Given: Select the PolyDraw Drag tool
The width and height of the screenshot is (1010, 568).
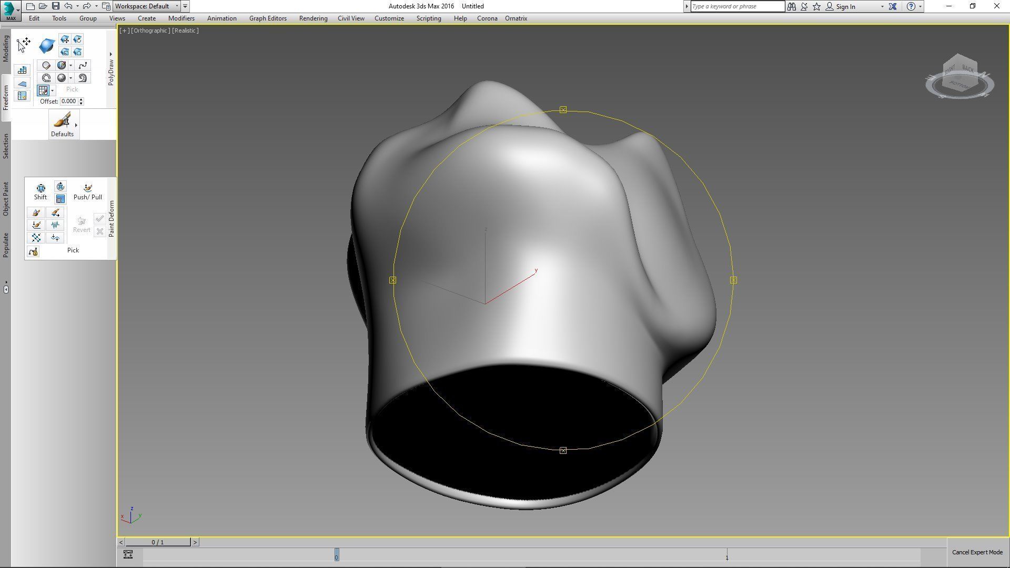Looking at the screenshot, I should (x=24, y=45).
